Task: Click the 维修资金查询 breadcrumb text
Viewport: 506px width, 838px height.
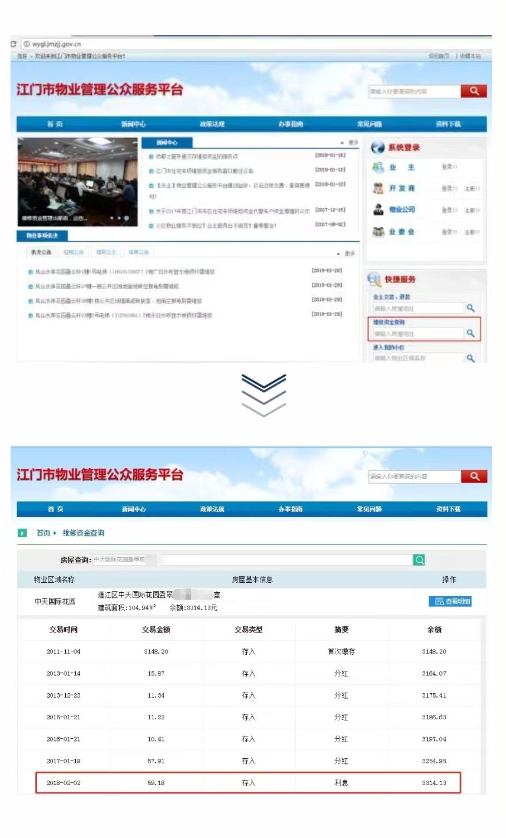Action: 84,533
